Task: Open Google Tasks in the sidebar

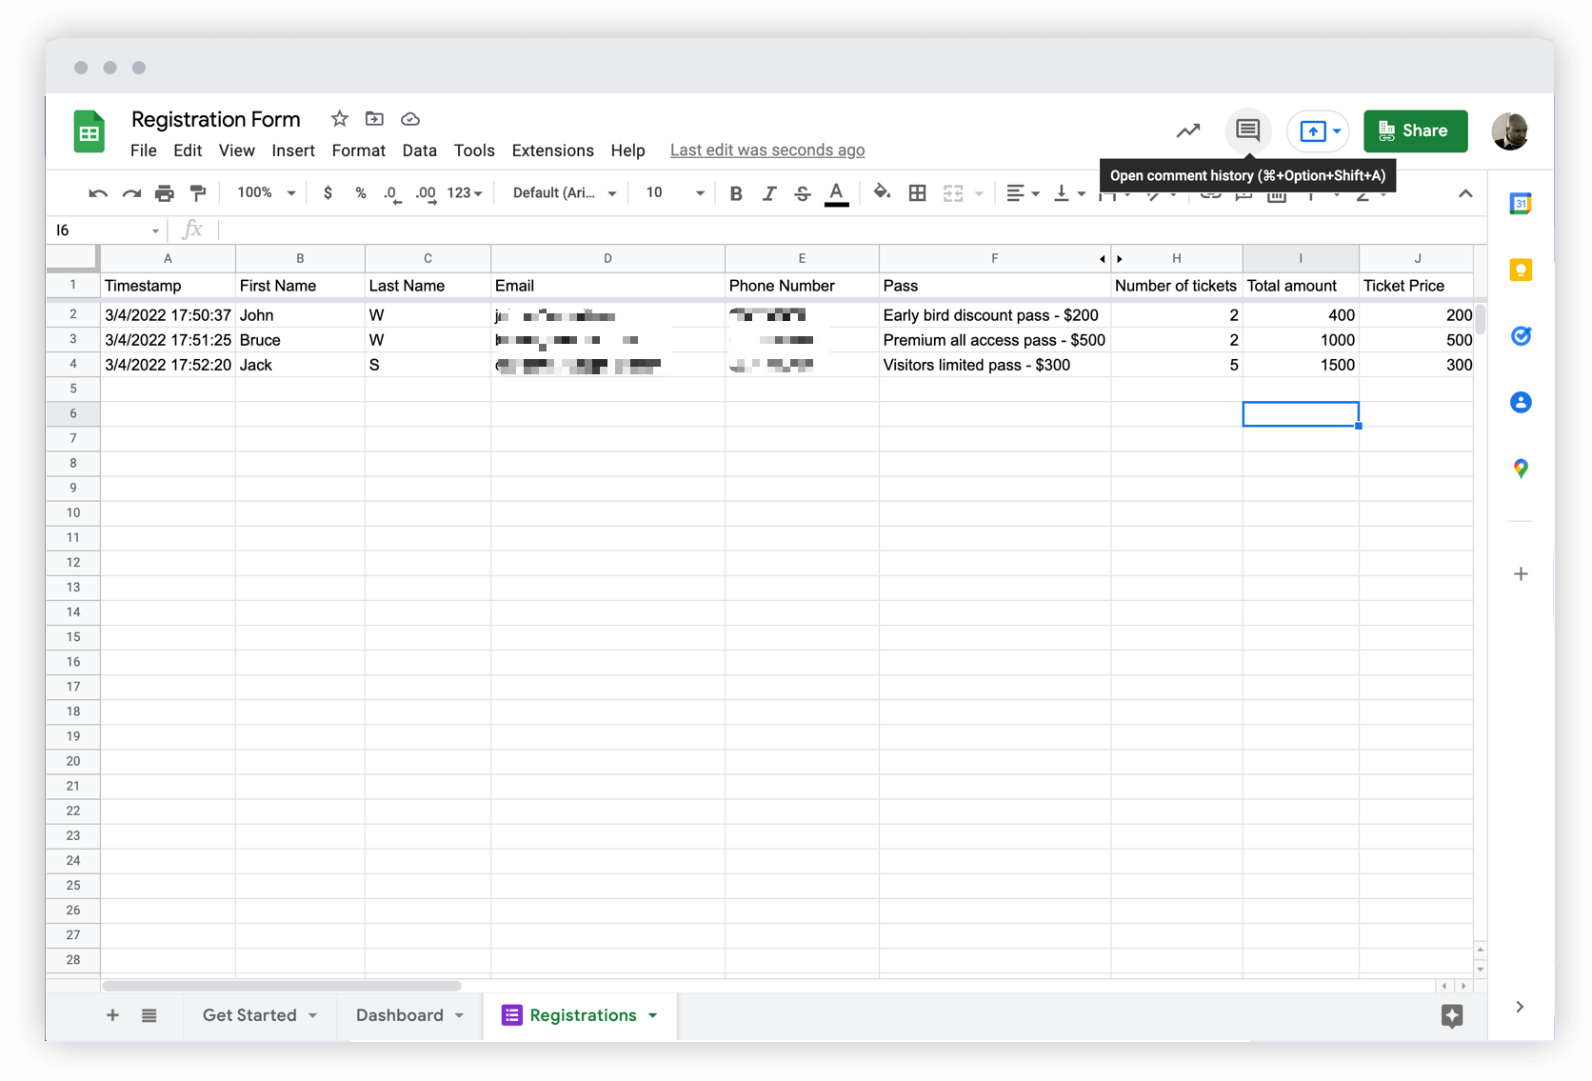Action: click(x=1521, y=335)
